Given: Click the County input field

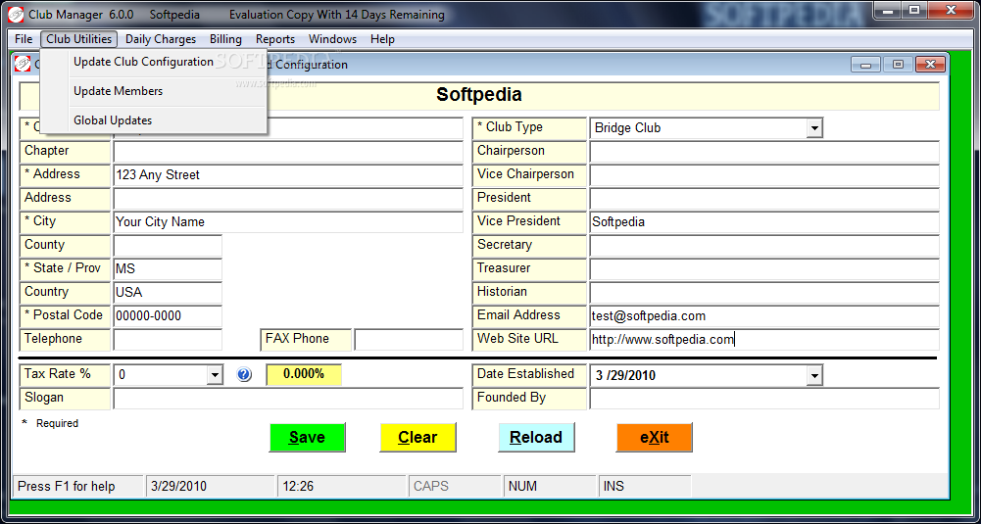Looking at the screenshot, I should (x=168, y=245).
